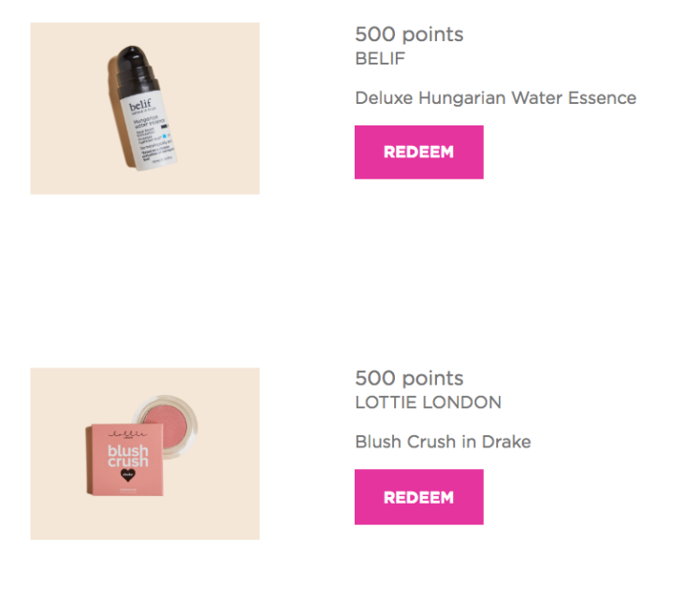Click the BELIF brand name
This screenshot has width=686, height=600.
380,59
